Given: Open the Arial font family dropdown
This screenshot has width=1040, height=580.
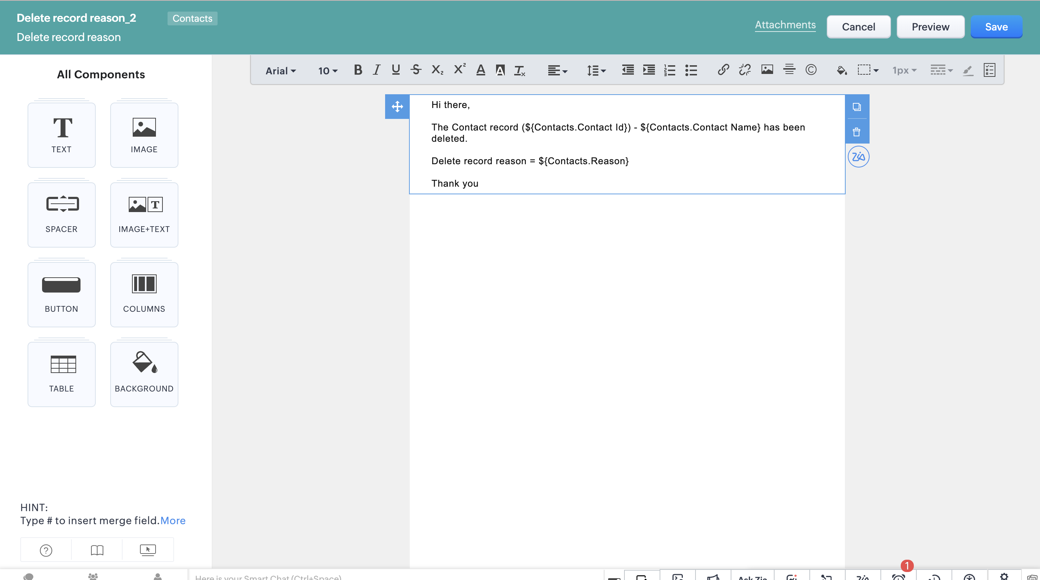Looking at the screenshot, I should 281,71.
